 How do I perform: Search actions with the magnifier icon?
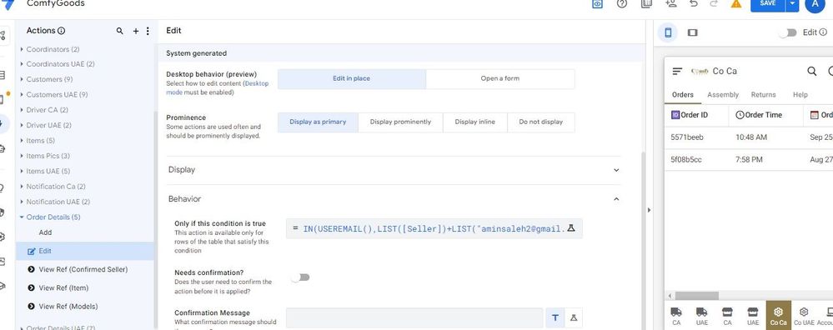pyautogui.click(x=119, y=32)
